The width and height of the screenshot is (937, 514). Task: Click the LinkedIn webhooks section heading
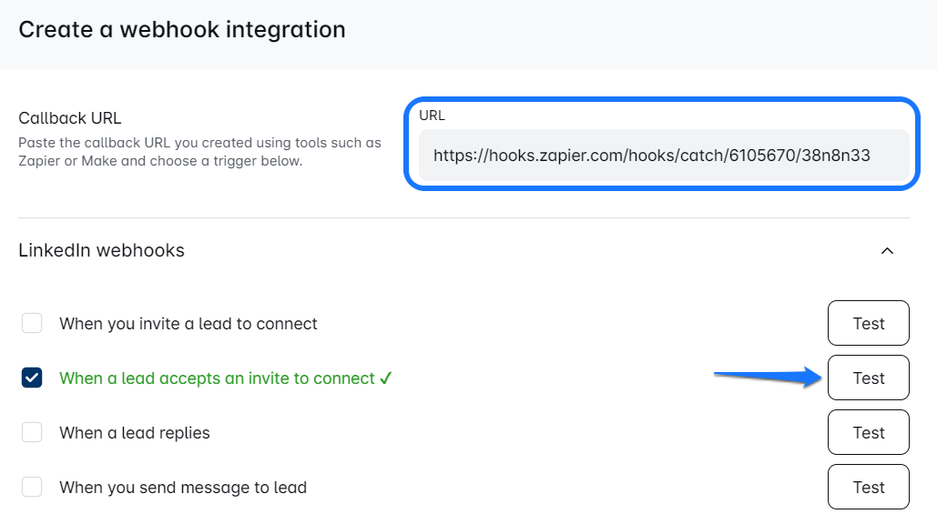101,250
